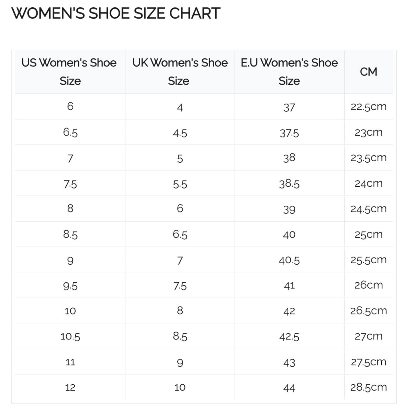
Task: Click the CM column header
Action: click(x=369, y=72)
